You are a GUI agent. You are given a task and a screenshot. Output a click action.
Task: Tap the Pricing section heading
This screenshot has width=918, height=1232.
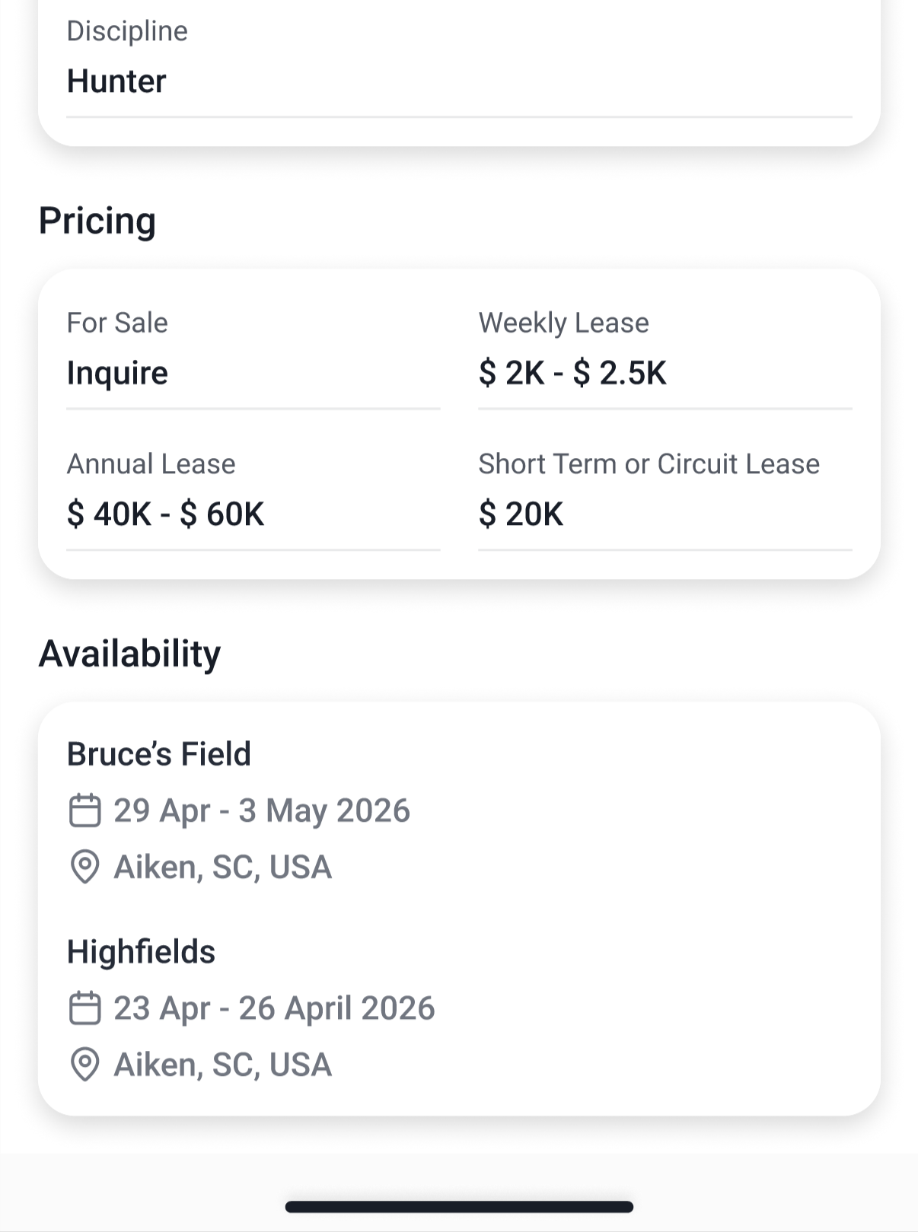click(x=97, y=221)
